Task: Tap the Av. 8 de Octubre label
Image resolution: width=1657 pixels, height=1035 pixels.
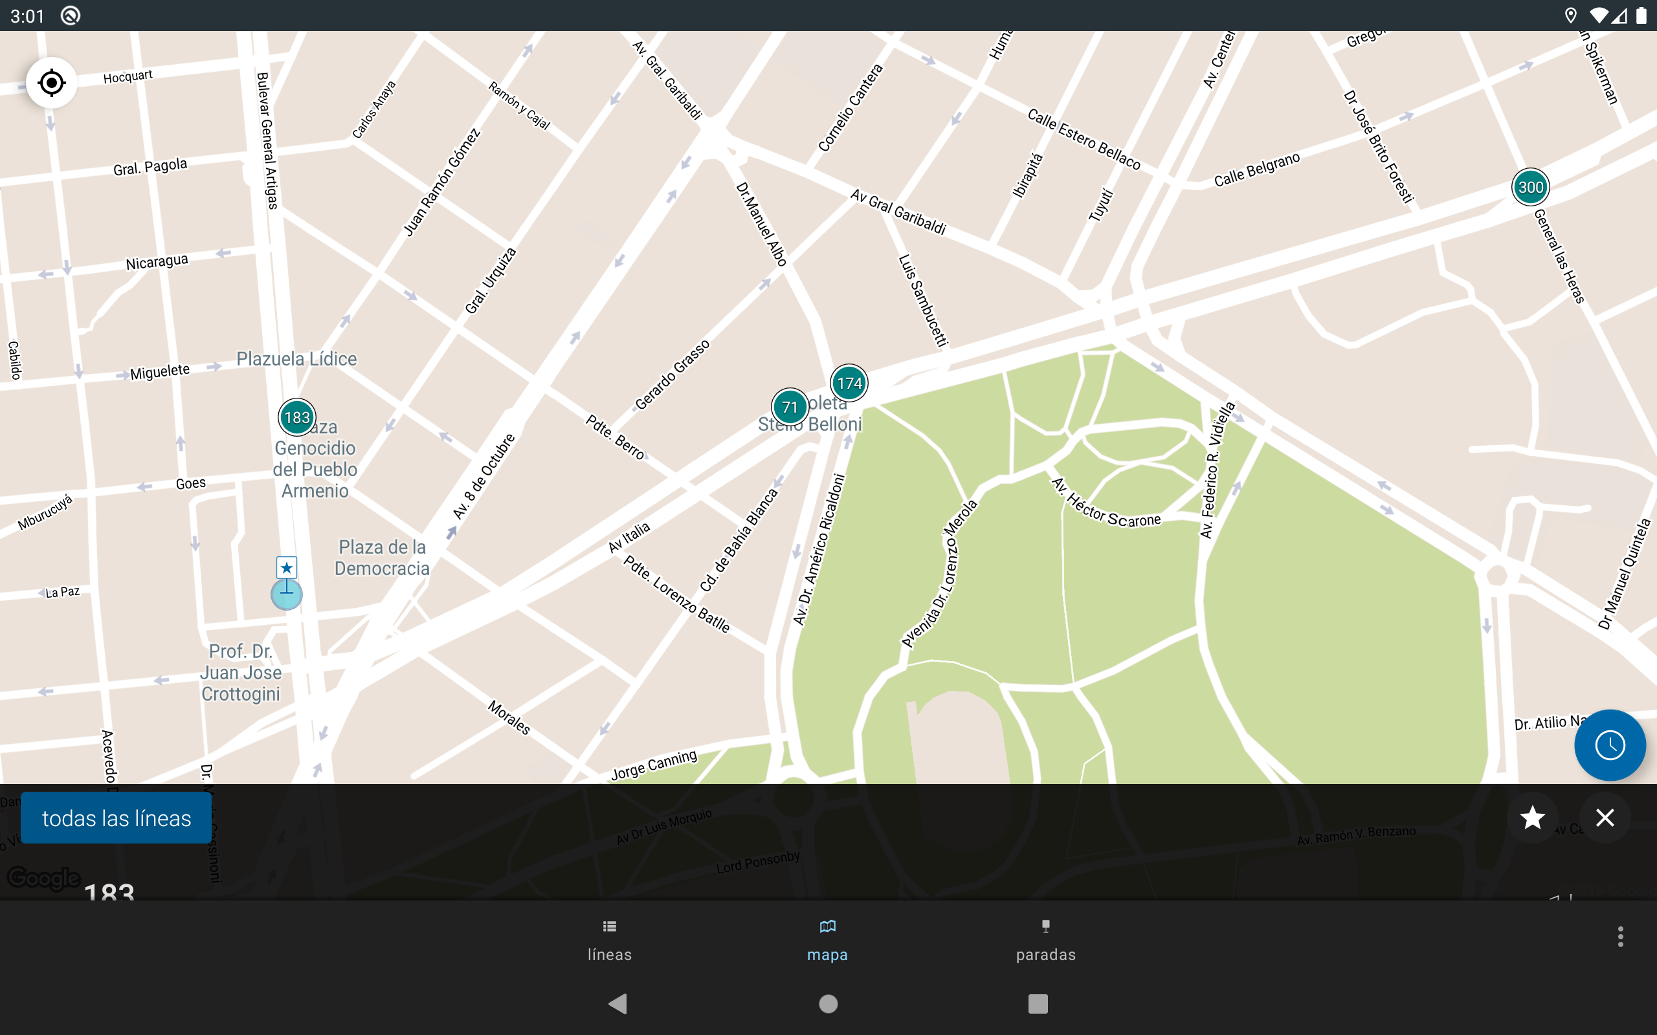Action: pyautogui.click(x=484, y=475)
